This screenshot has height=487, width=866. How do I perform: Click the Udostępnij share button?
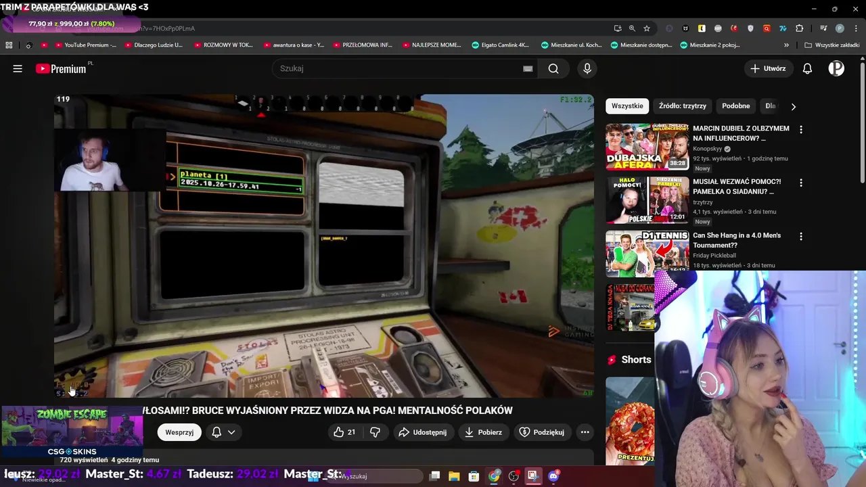pyautogui.click(x=423, y=432)
